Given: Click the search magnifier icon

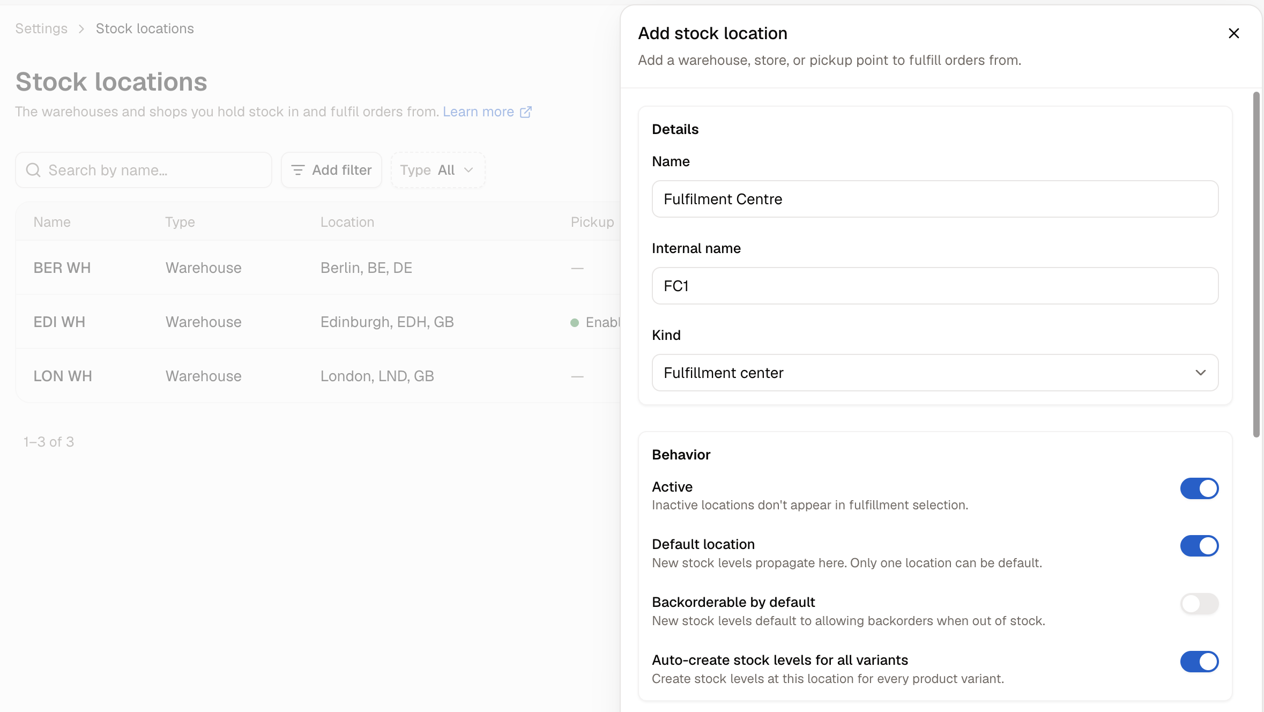Looking at the screenshot, I should click(x=33, y=170).
